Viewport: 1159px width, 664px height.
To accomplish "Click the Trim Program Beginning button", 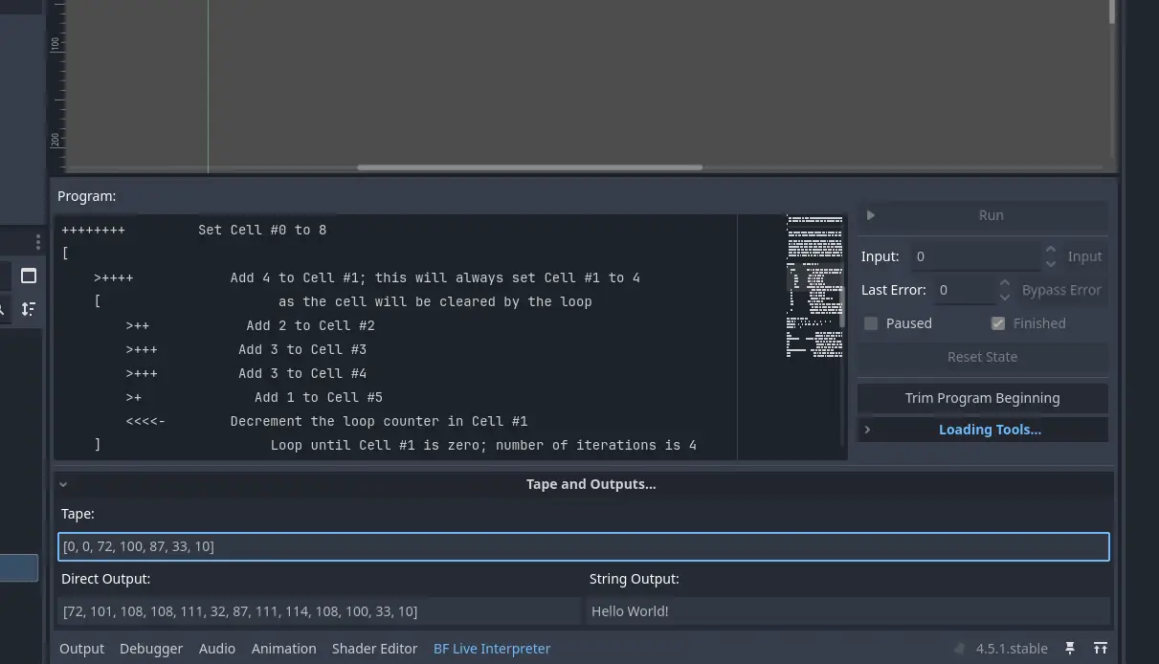I will tap(983, 398).
